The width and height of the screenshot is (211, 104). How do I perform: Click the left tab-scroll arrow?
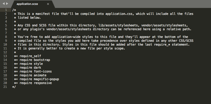coord(4,4)
